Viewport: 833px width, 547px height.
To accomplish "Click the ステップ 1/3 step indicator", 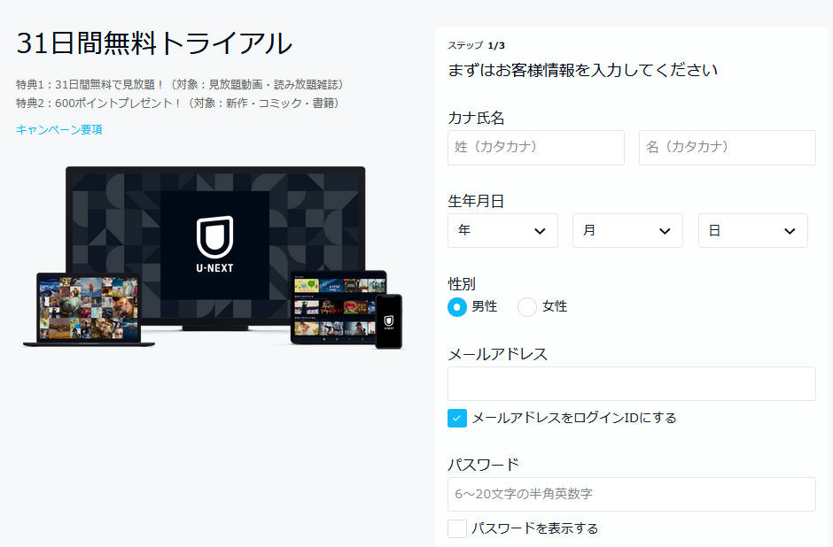I will click(476, 46).
